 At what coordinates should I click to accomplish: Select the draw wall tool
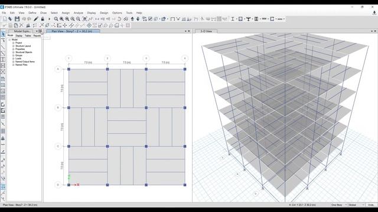[3, 104]
